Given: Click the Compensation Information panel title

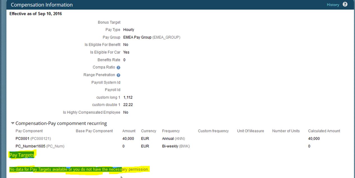Looking at the screenshot, I should coord(42,5).
